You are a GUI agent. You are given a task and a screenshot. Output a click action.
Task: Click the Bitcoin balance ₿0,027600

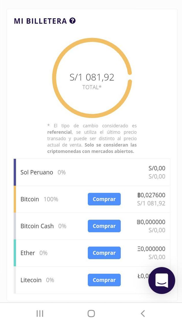click(151, 195)
